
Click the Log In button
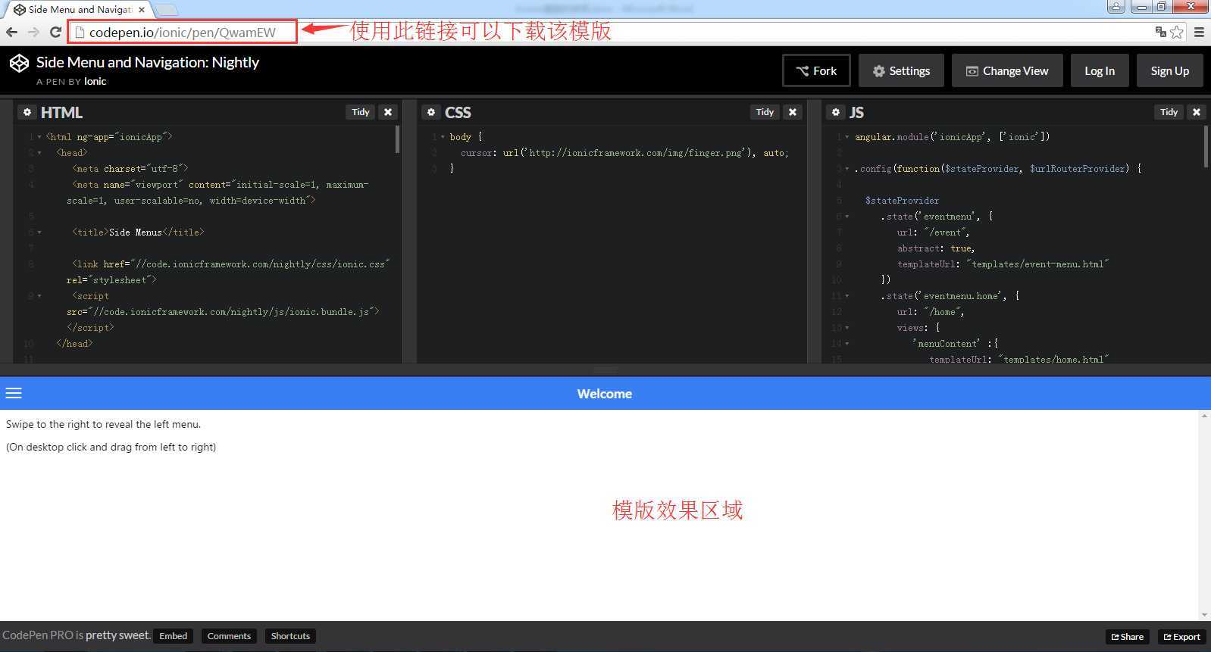point(1100,70)
